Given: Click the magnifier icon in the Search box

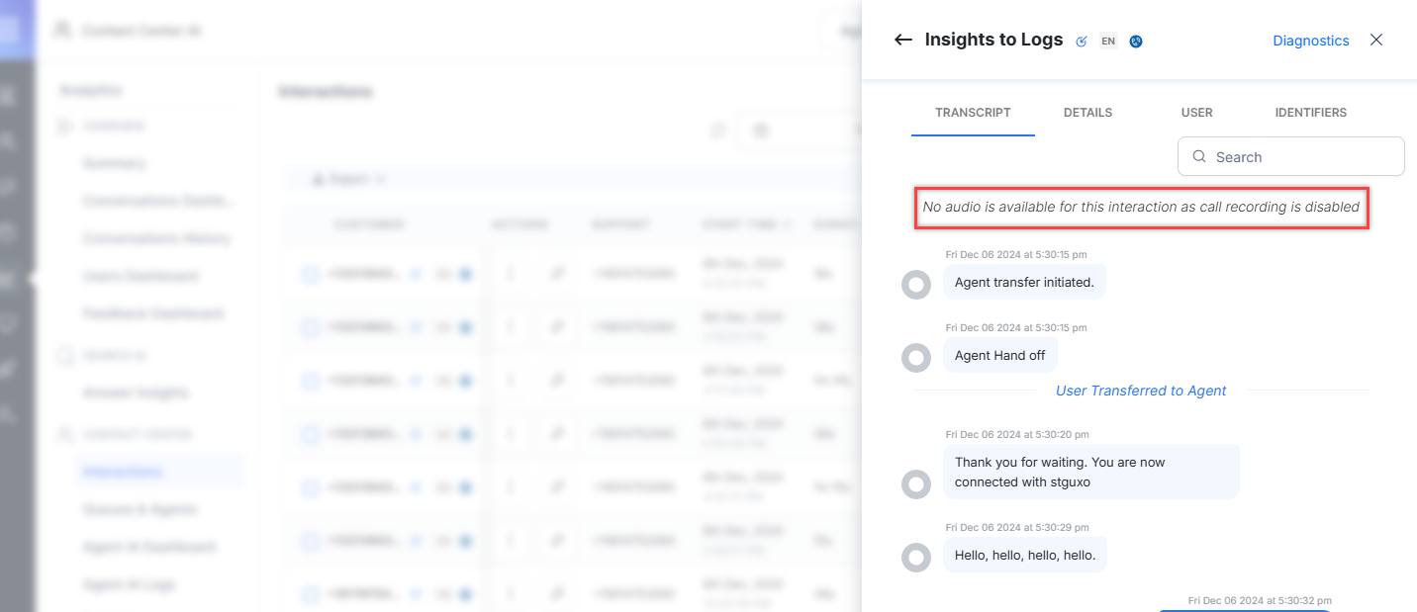Looking at the screenshot, I should [x=1199, y=157].
